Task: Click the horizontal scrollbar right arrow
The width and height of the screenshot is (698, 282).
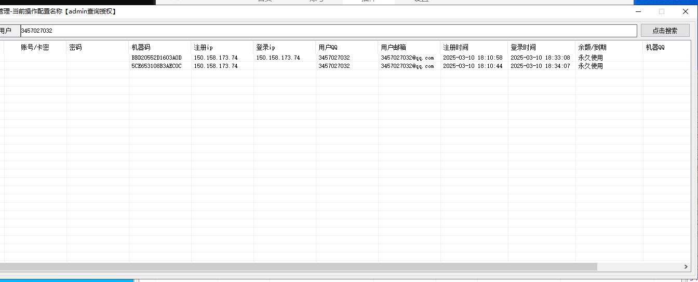Action: 686,266
